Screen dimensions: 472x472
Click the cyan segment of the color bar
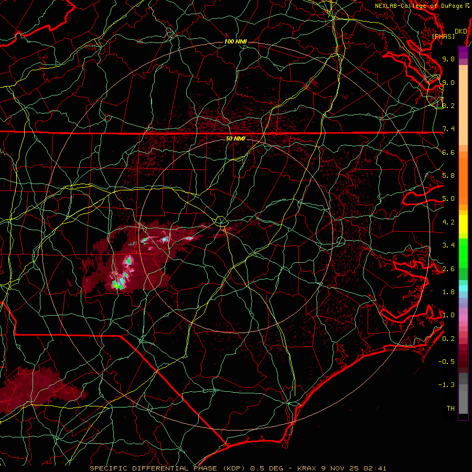[463, 288]
